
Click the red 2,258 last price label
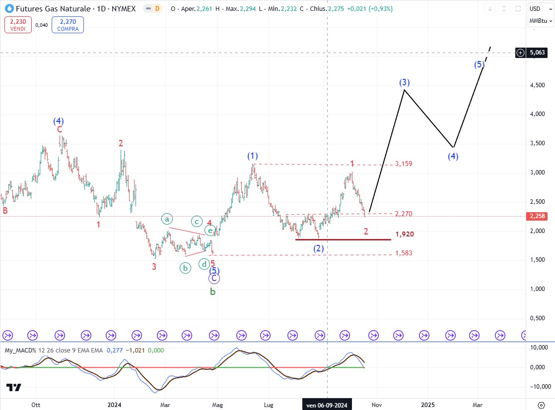(x=537, y=216)
